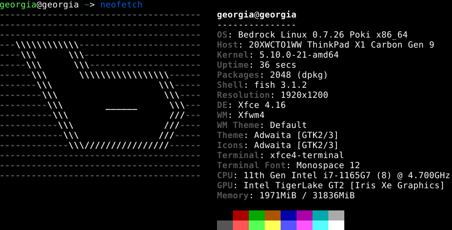Screen dimensions: 452x230
Task: Select the dark gray color block
Action: click(x=225, y=225)
